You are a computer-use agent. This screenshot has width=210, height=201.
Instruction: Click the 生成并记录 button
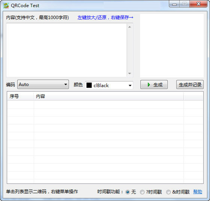[x=190, y=84]
